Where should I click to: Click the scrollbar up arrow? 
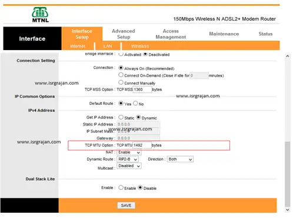click(x=287, y=56)
